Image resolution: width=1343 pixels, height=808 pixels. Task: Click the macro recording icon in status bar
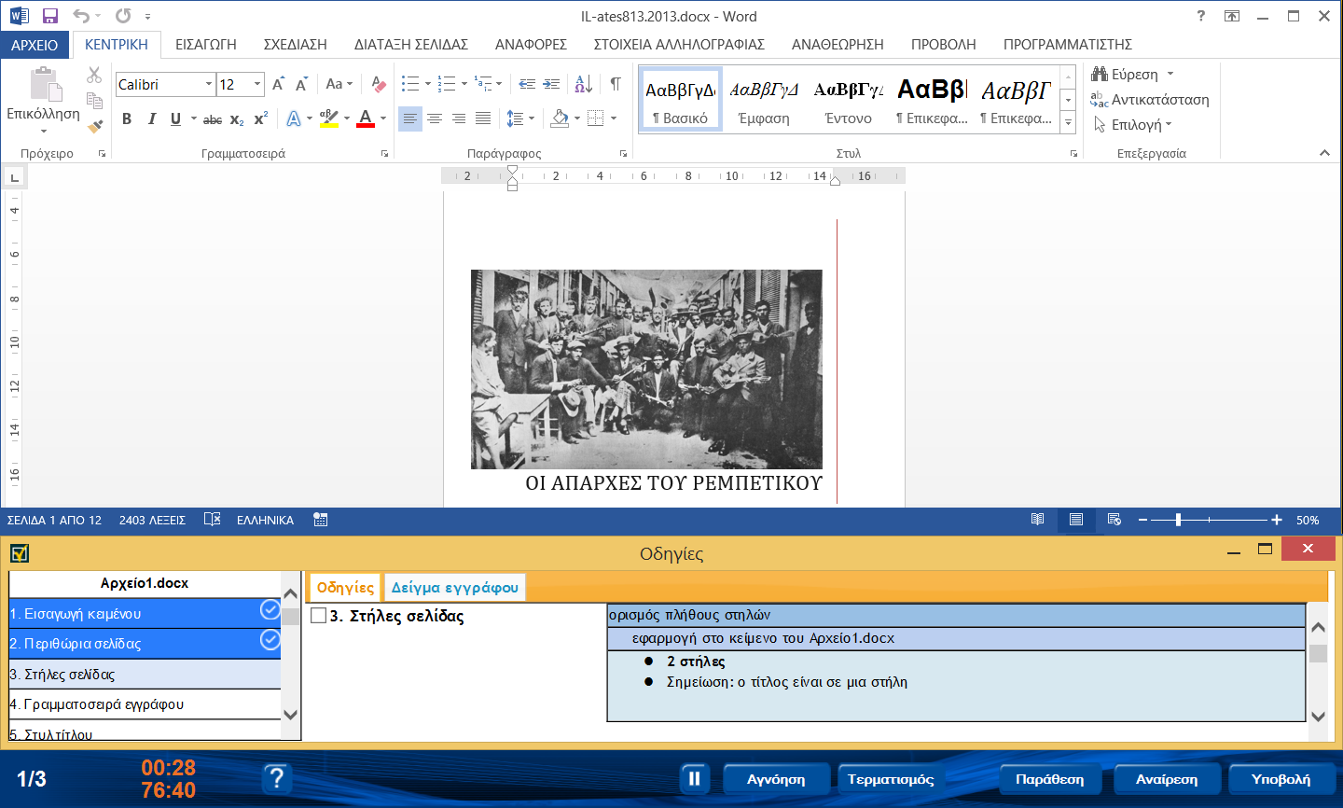[321, 520]
